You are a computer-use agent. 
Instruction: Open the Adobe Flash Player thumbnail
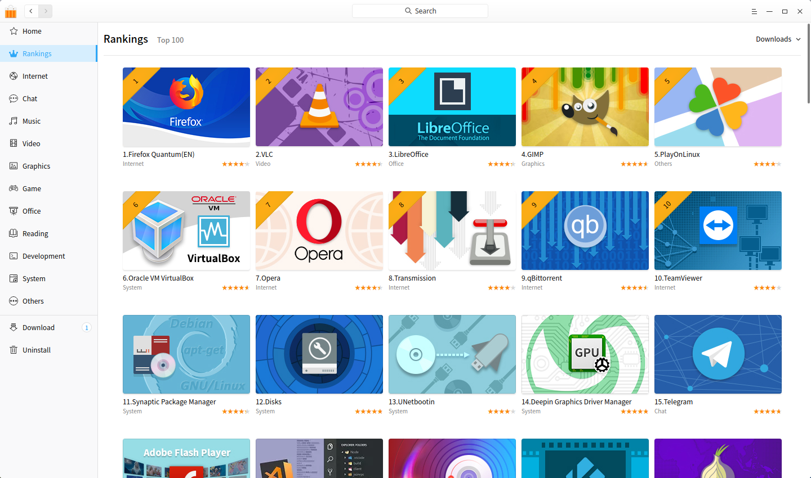[x=186, y=458]
